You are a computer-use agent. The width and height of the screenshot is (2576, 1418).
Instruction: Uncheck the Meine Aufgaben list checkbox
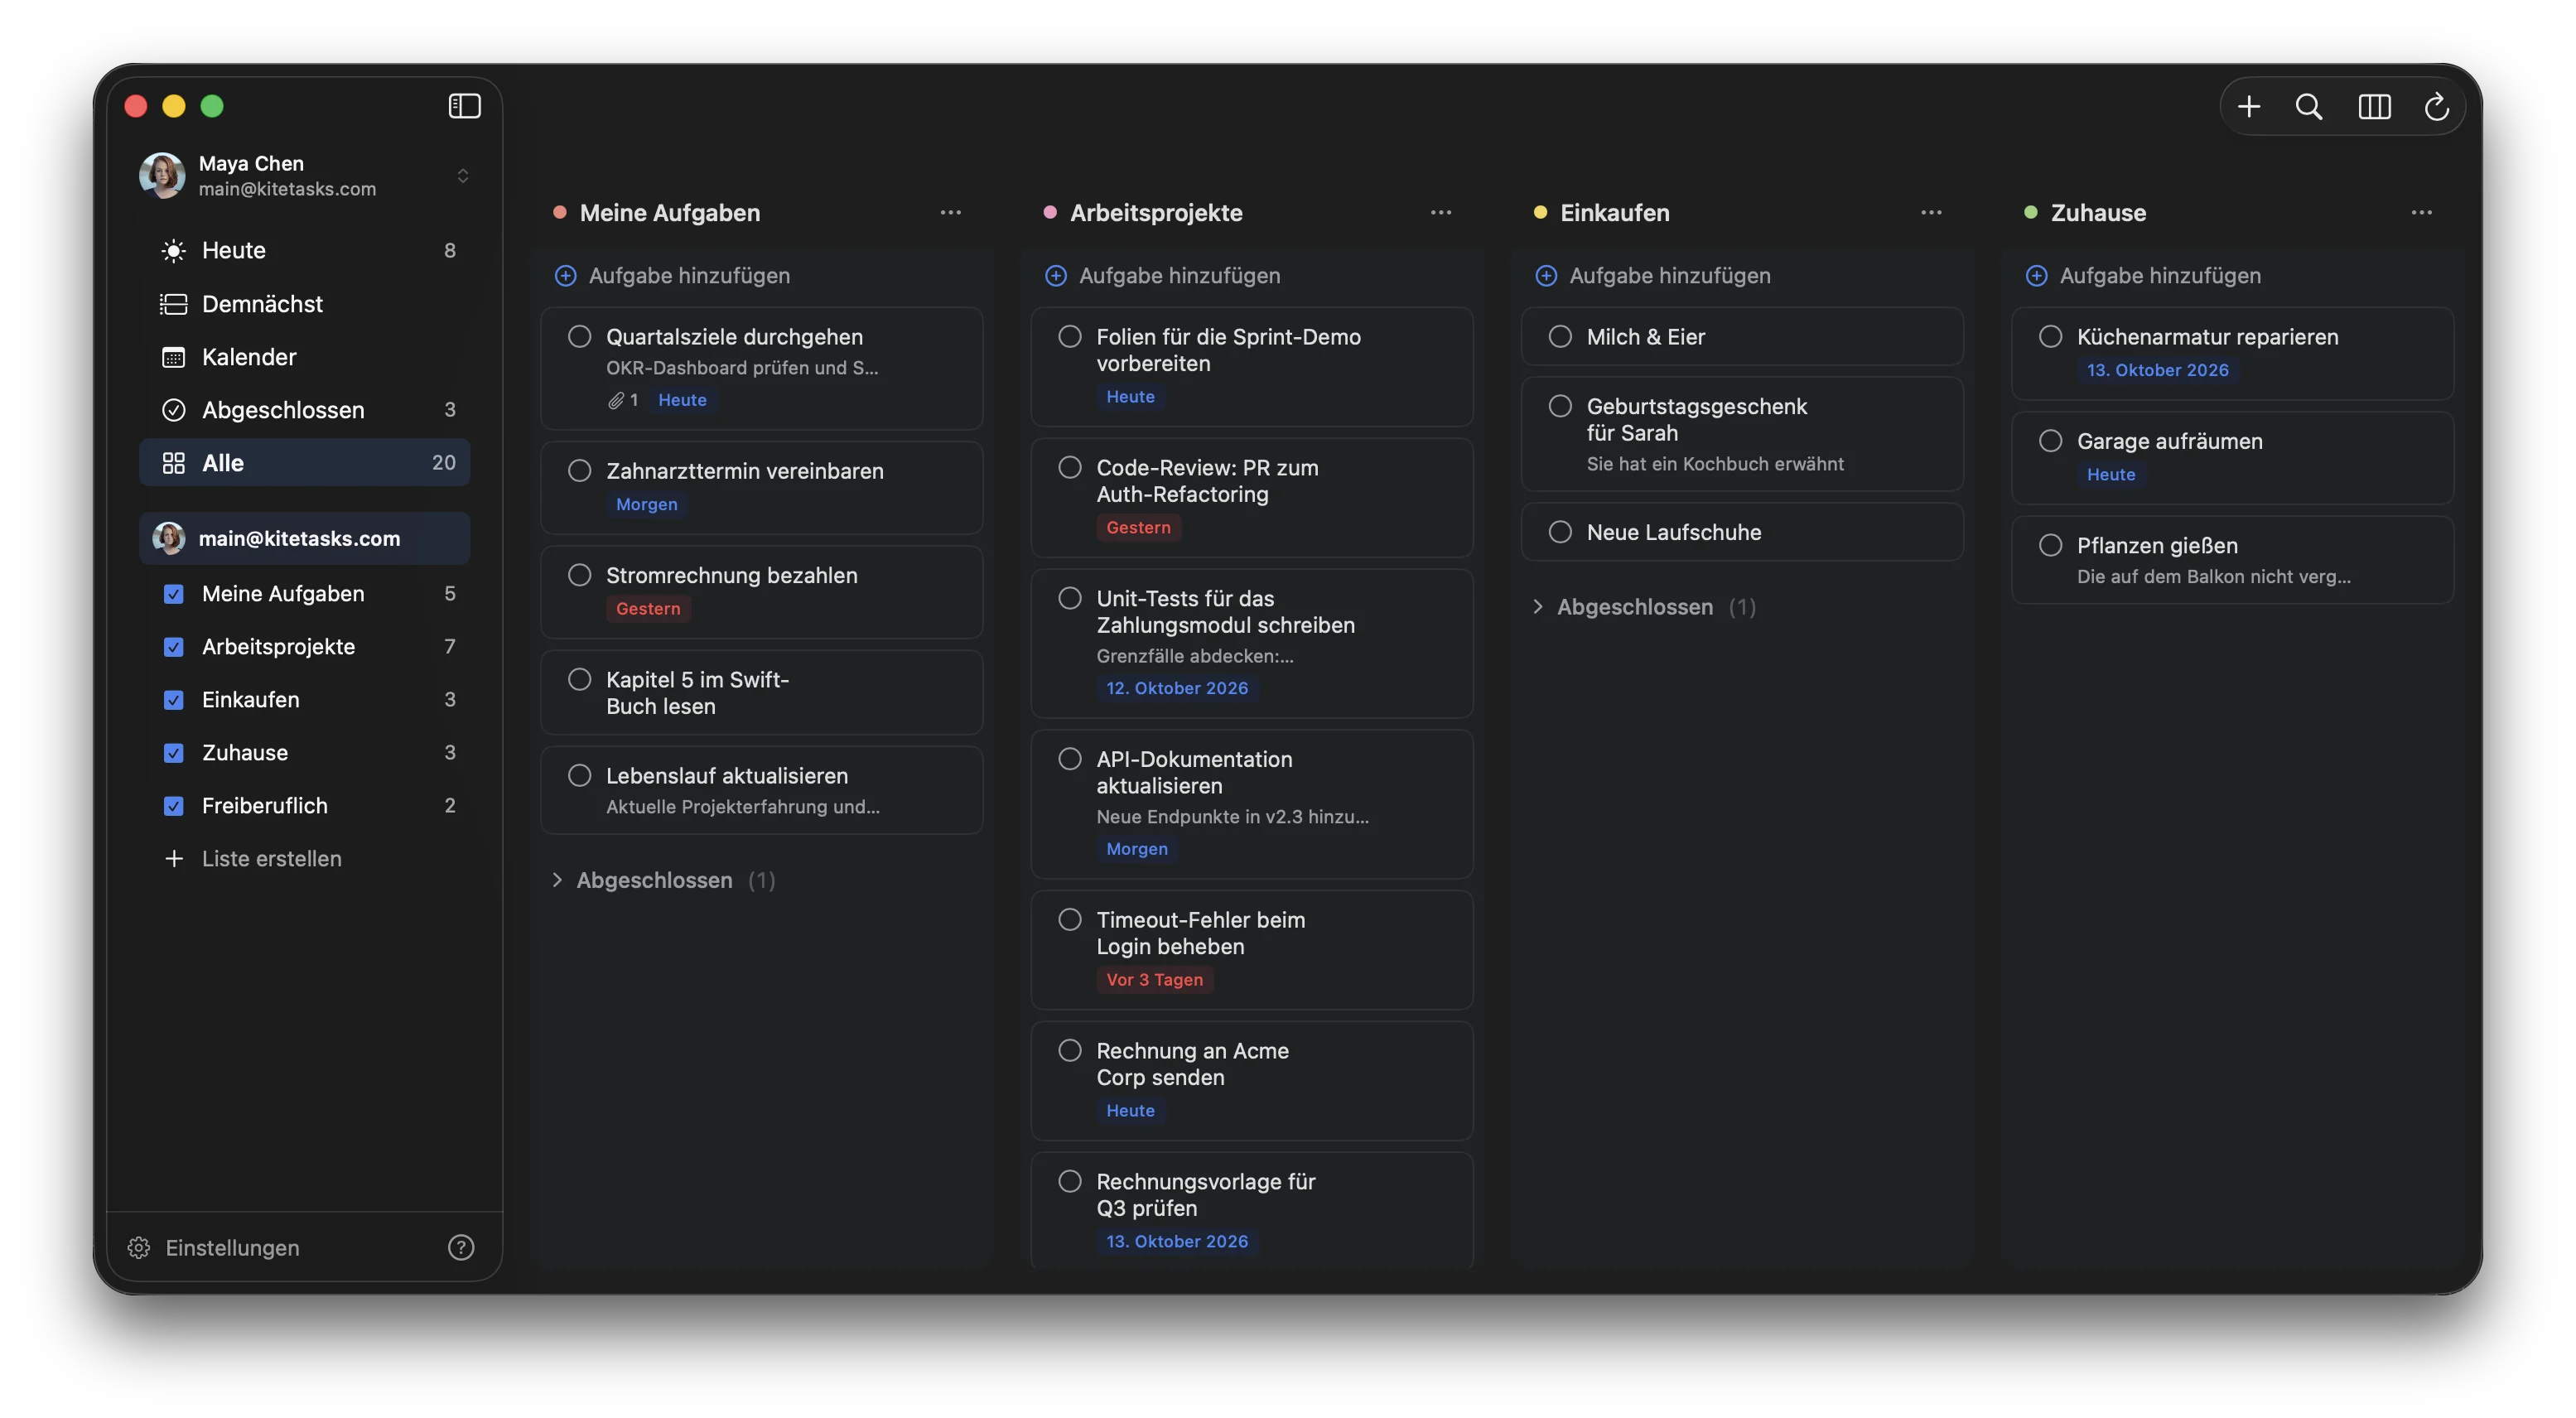pos(174,594)
